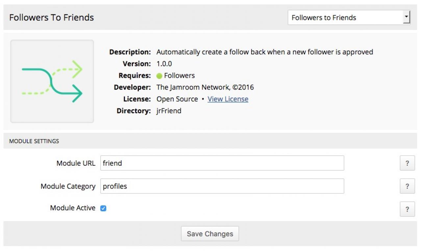Select the Followers required module name

180,75
